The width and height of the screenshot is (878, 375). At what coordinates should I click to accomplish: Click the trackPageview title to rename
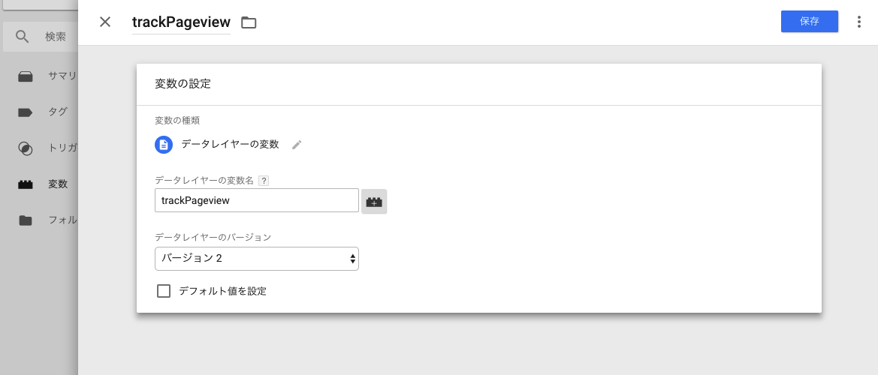(x=181, y=22)
